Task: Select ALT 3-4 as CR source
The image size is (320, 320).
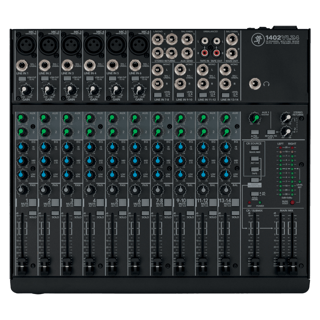Action: (x=255, y=159)
